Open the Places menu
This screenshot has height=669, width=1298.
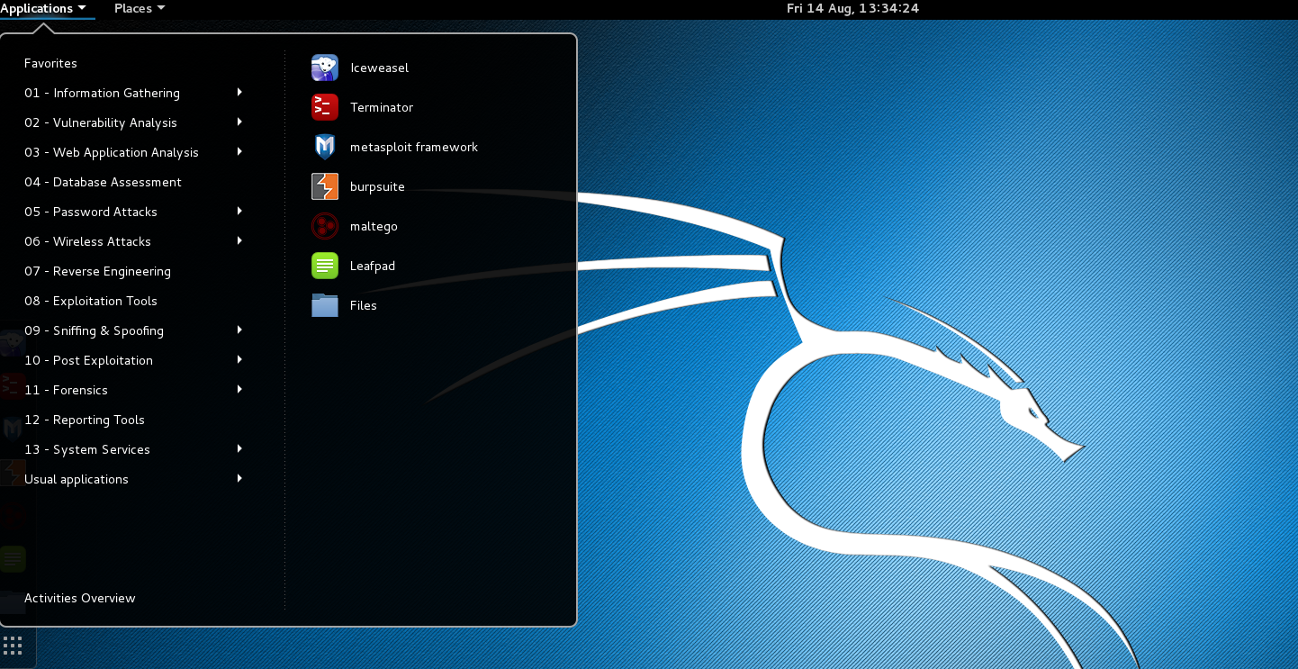click(133, 8)
